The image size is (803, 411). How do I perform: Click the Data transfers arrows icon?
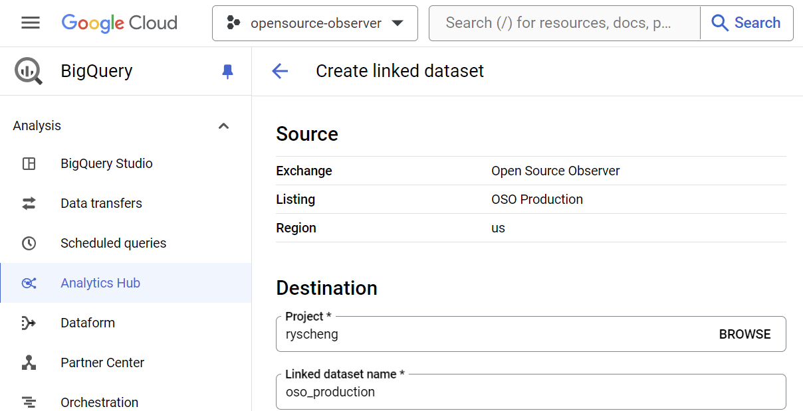coord(29,203)
